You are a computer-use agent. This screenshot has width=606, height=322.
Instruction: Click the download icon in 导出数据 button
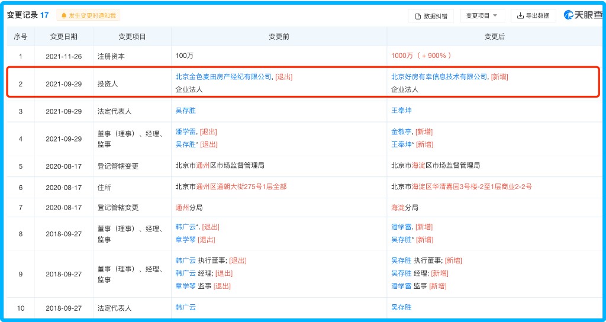tap(520, 16)
